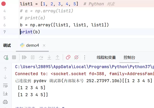Click the Step Over icon
Image resolution: width=154 pixels, height=108 pixels.
pyautogui.click(x=41, y=57)
